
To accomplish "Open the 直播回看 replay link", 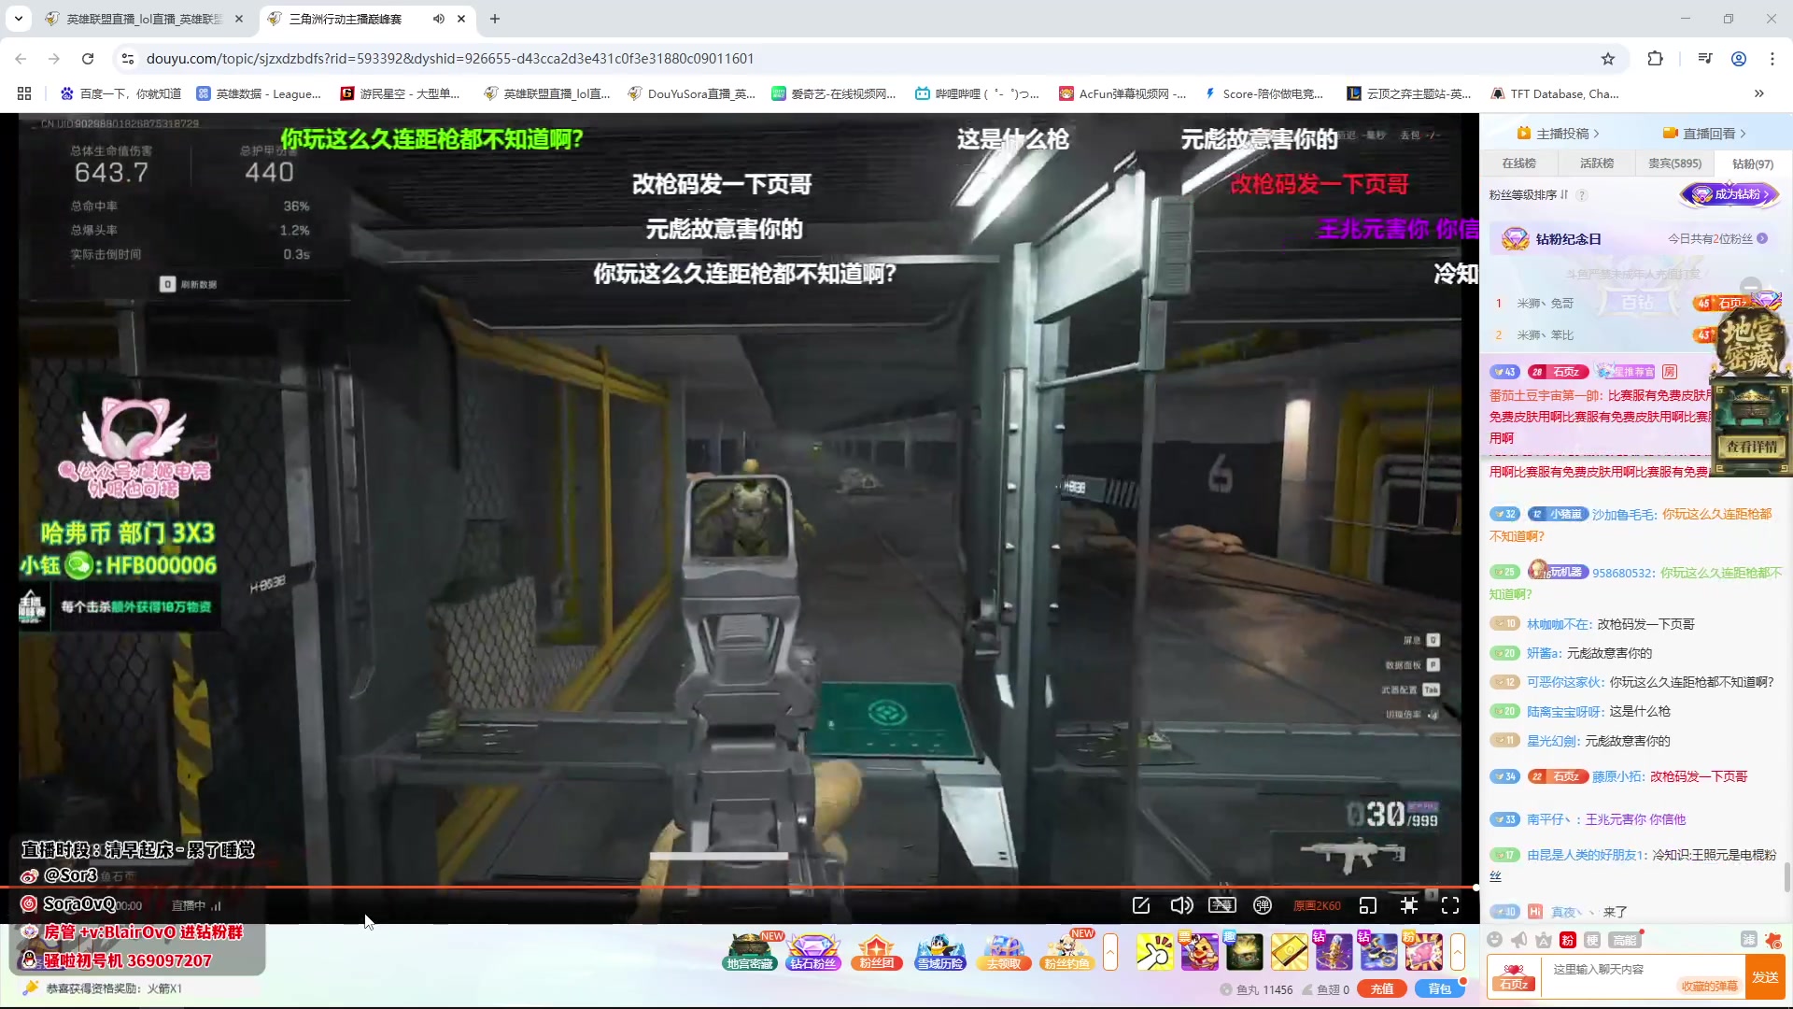I will tap(1704, 134).
